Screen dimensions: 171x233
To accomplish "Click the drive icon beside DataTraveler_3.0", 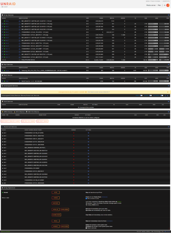I will [20, 81].
